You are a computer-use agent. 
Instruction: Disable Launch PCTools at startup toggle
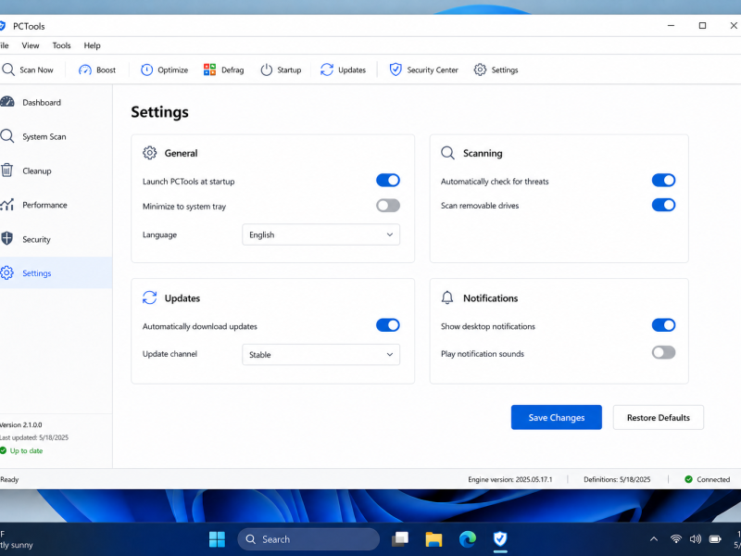click(x=388, y=180)
